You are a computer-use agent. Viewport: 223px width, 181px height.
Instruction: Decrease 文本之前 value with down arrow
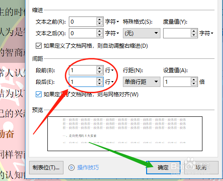pyautogui.click(x=100, y=24)
